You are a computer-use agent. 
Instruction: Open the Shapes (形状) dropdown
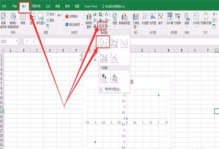point(51,14)
